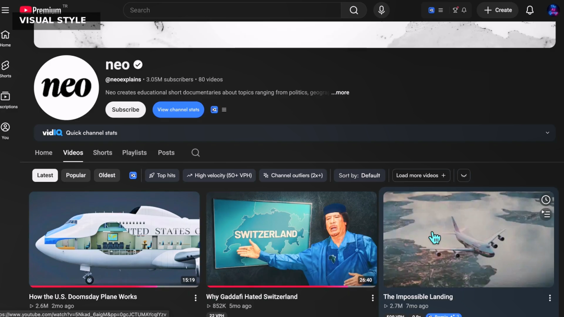The height and width of the screenshot is (317, 564).
Task: Select the Oldest filter chip
Action: tap(107, 176)
